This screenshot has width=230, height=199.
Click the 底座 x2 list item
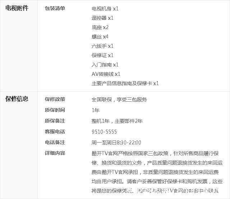click(x=100, y=27)
